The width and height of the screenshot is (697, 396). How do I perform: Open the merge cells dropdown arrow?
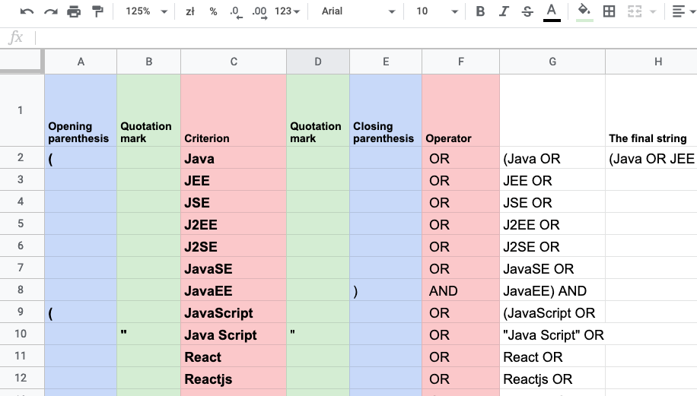coord(653,12)
